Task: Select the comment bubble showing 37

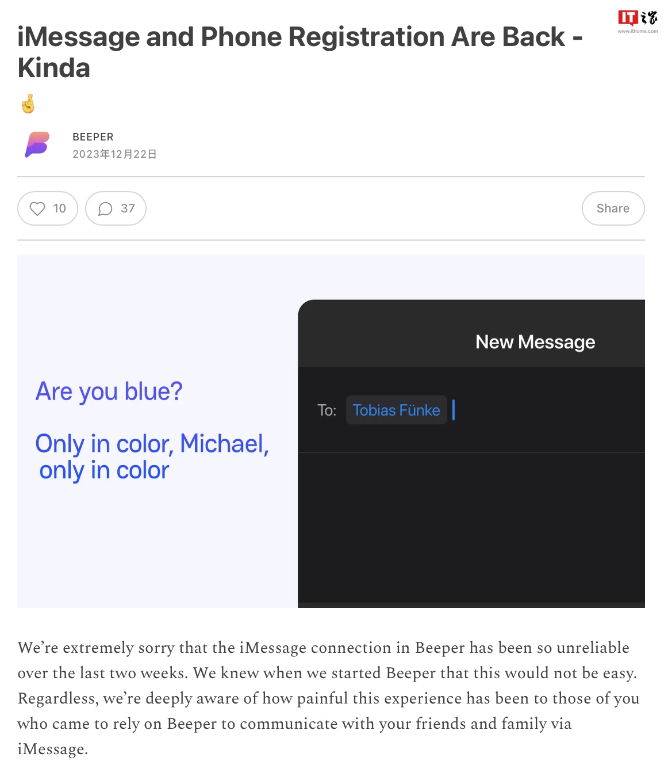Action: (x=116, y=208)
